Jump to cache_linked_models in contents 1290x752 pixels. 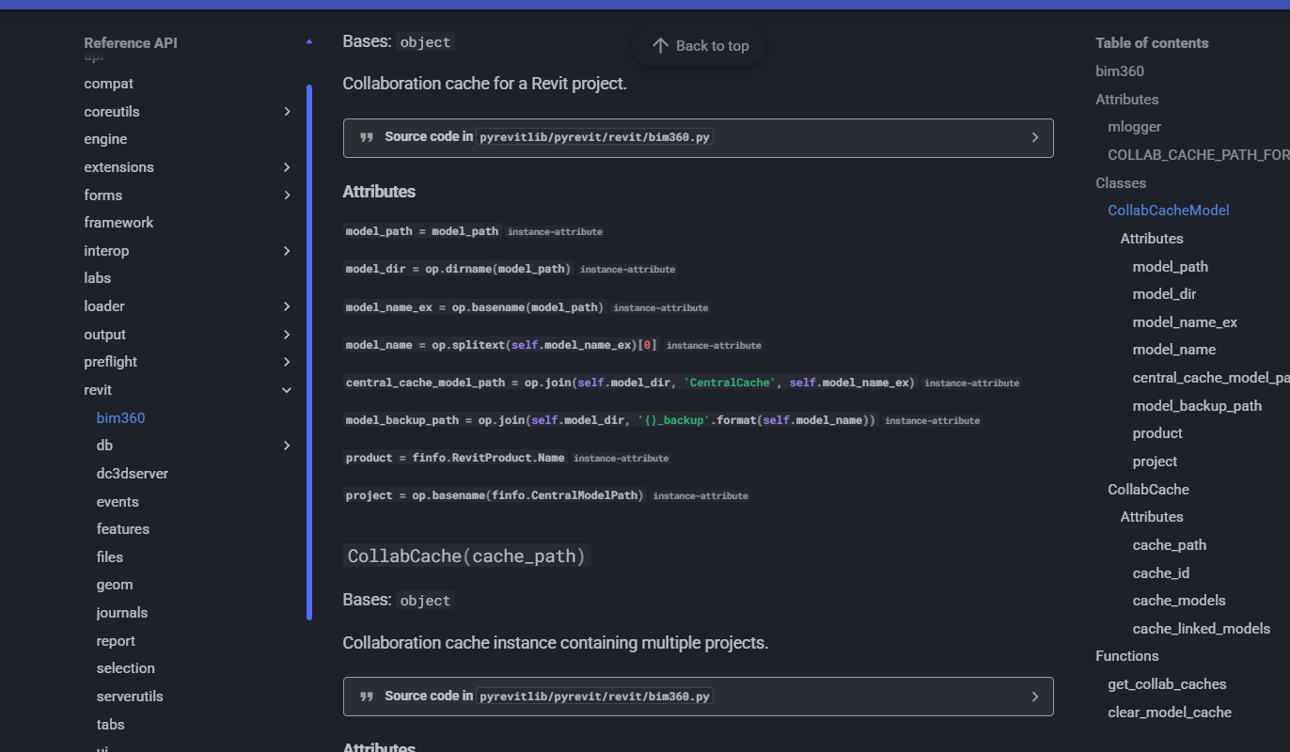point(1201,629)
